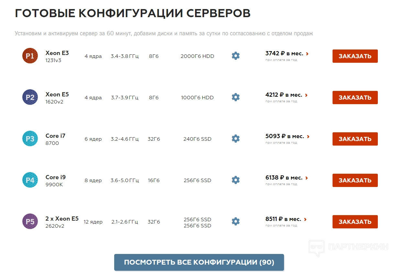Click the 2 x Xeon E5 processor name
405x274 pixels.
pos(62,219)
